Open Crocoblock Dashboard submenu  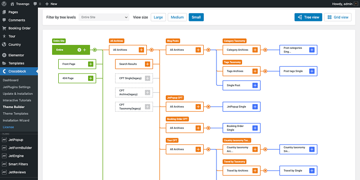click(10, 80)
